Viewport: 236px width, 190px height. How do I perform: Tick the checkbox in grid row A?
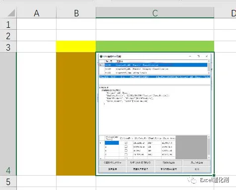click(x=126, y=147)
